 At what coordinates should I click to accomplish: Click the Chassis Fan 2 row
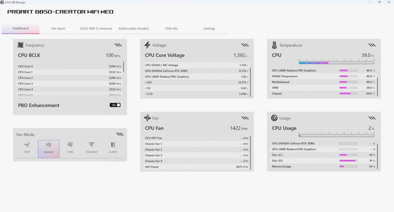[x=197, y=149]
